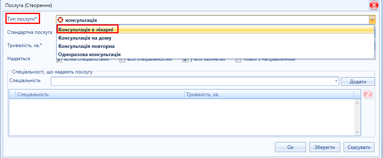The image size is (383, 158).
Task: Select Консультація в лікарні option
Action: 215,29
